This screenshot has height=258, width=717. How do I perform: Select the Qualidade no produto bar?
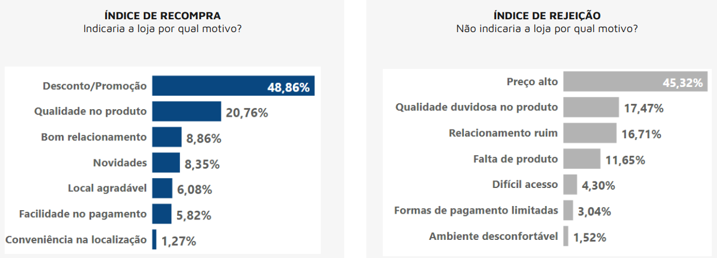(187, 111)
